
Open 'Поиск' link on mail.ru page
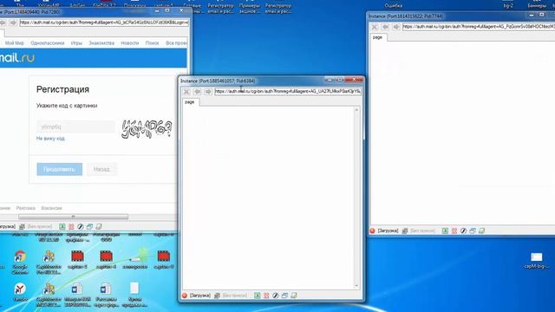(x=153, y=42)
